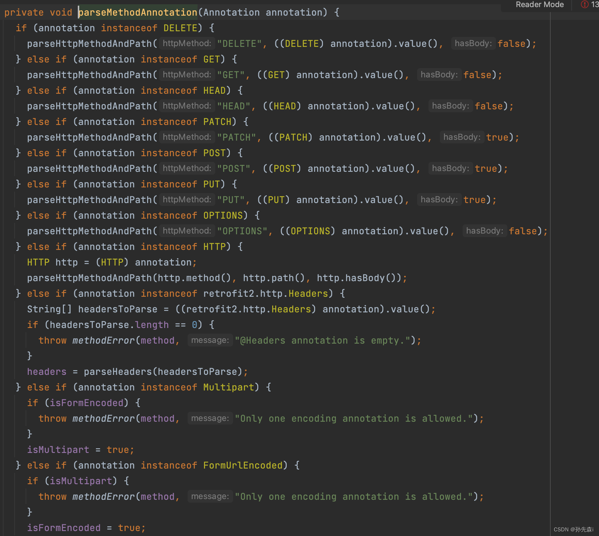Click the isFormEncoded = true assignment
The image size is (599, 536).
tap(87, 528)
